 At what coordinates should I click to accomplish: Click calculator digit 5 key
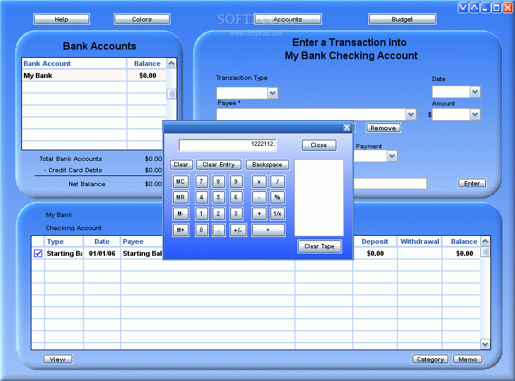tap(218, 197)
